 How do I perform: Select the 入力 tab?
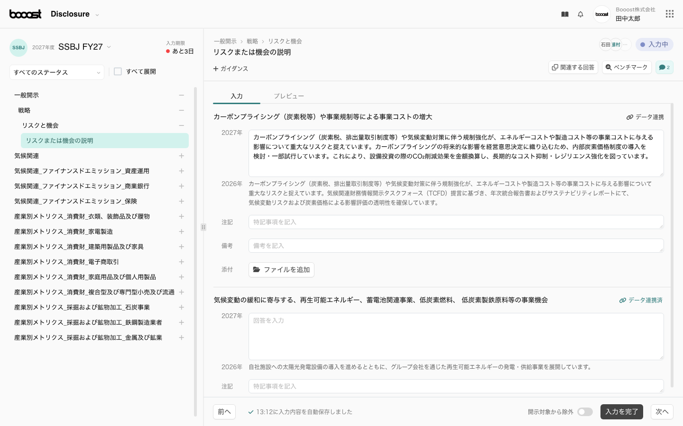pos(236,96)
